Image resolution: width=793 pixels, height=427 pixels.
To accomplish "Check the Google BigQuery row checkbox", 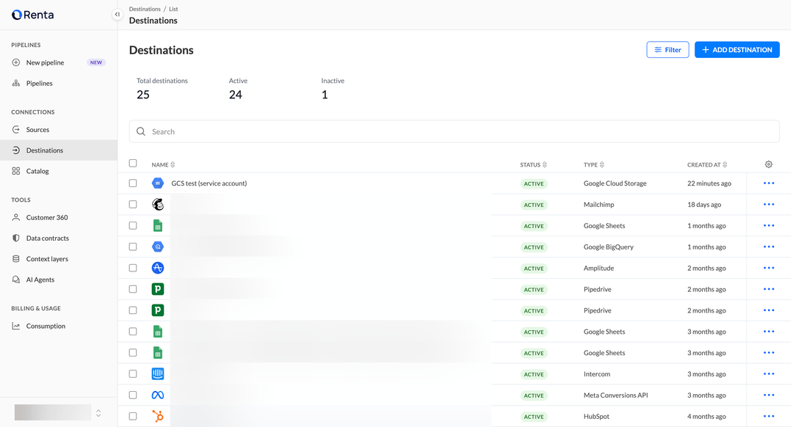I will 133,247.
